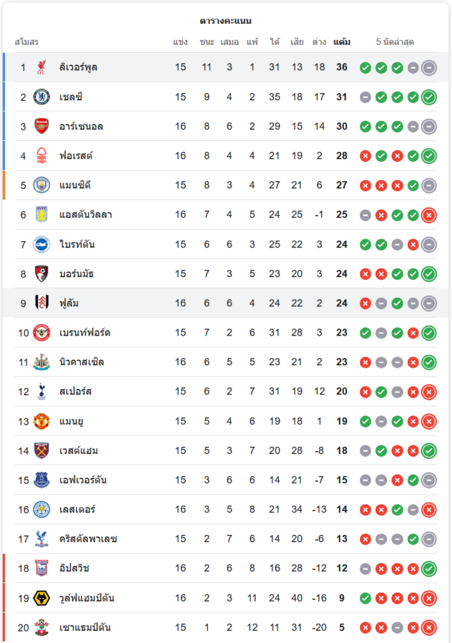Screen dimensions: 452x643
Task: Click the Newcastle club crest
Action: (42, 362)
